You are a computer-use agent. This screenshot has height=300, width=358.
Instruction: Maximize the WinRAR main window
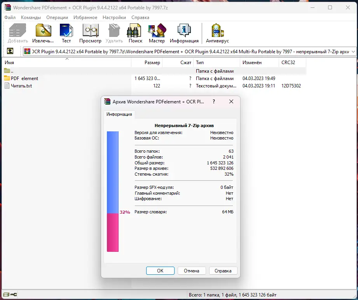pyautogui.click(x=330, y=7)
